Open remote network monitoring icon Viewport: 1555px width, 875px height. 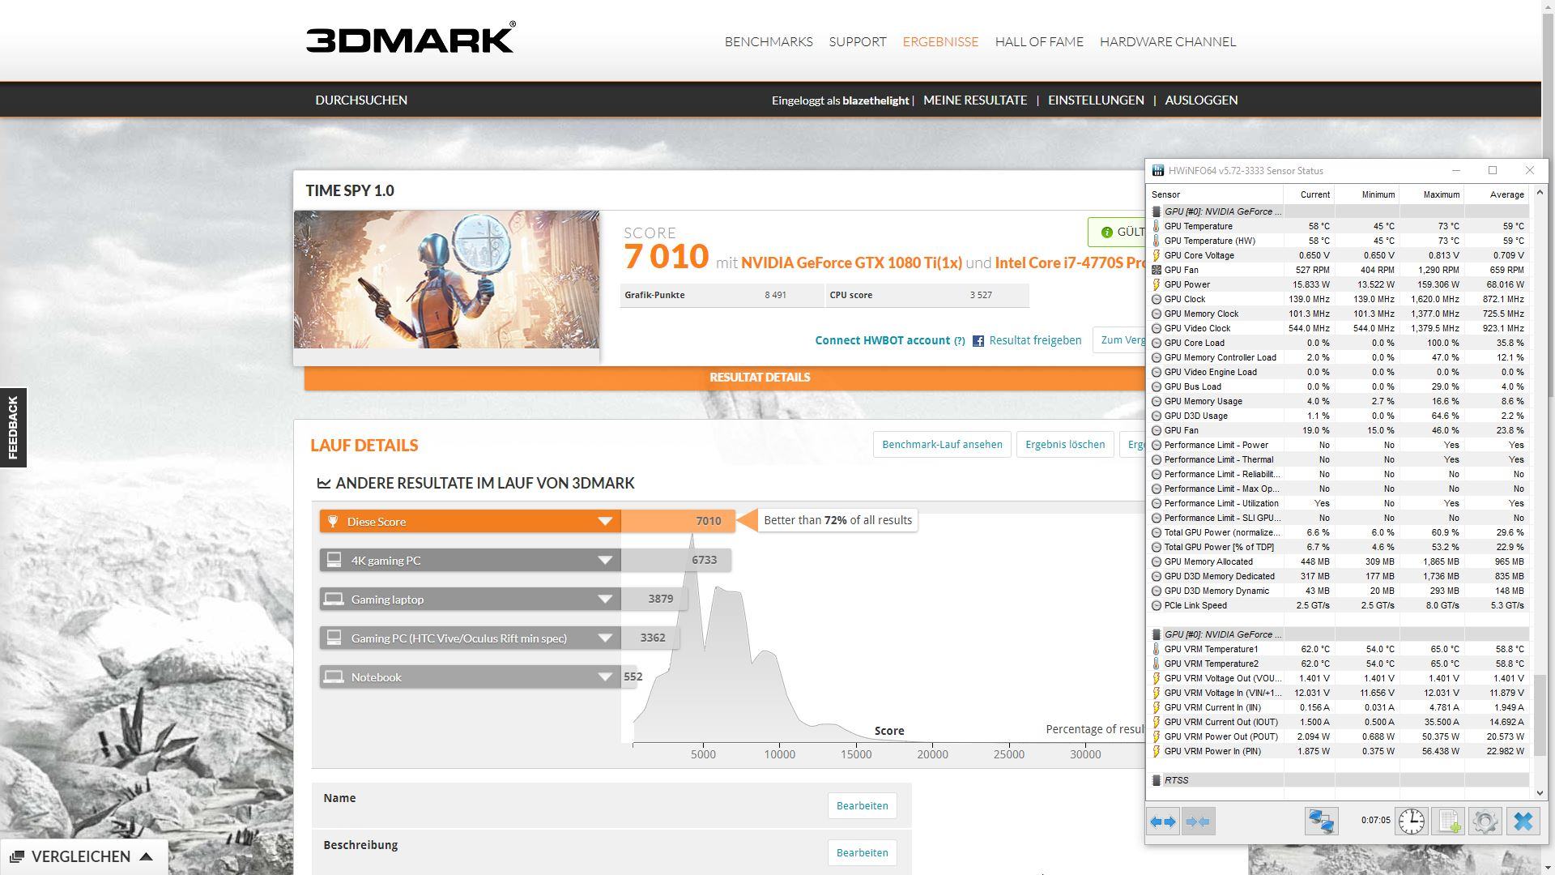1321,822
